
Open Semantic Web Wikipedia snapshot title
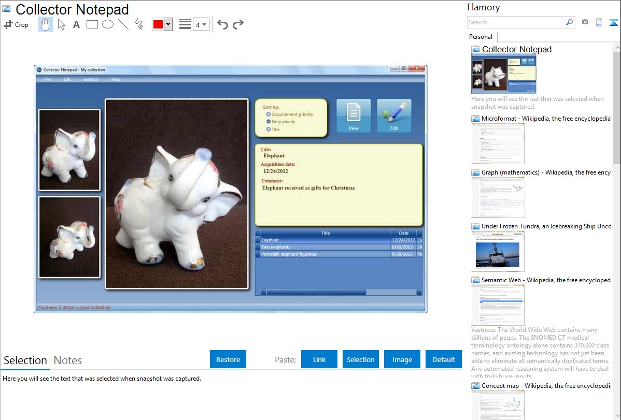(546, 280)
